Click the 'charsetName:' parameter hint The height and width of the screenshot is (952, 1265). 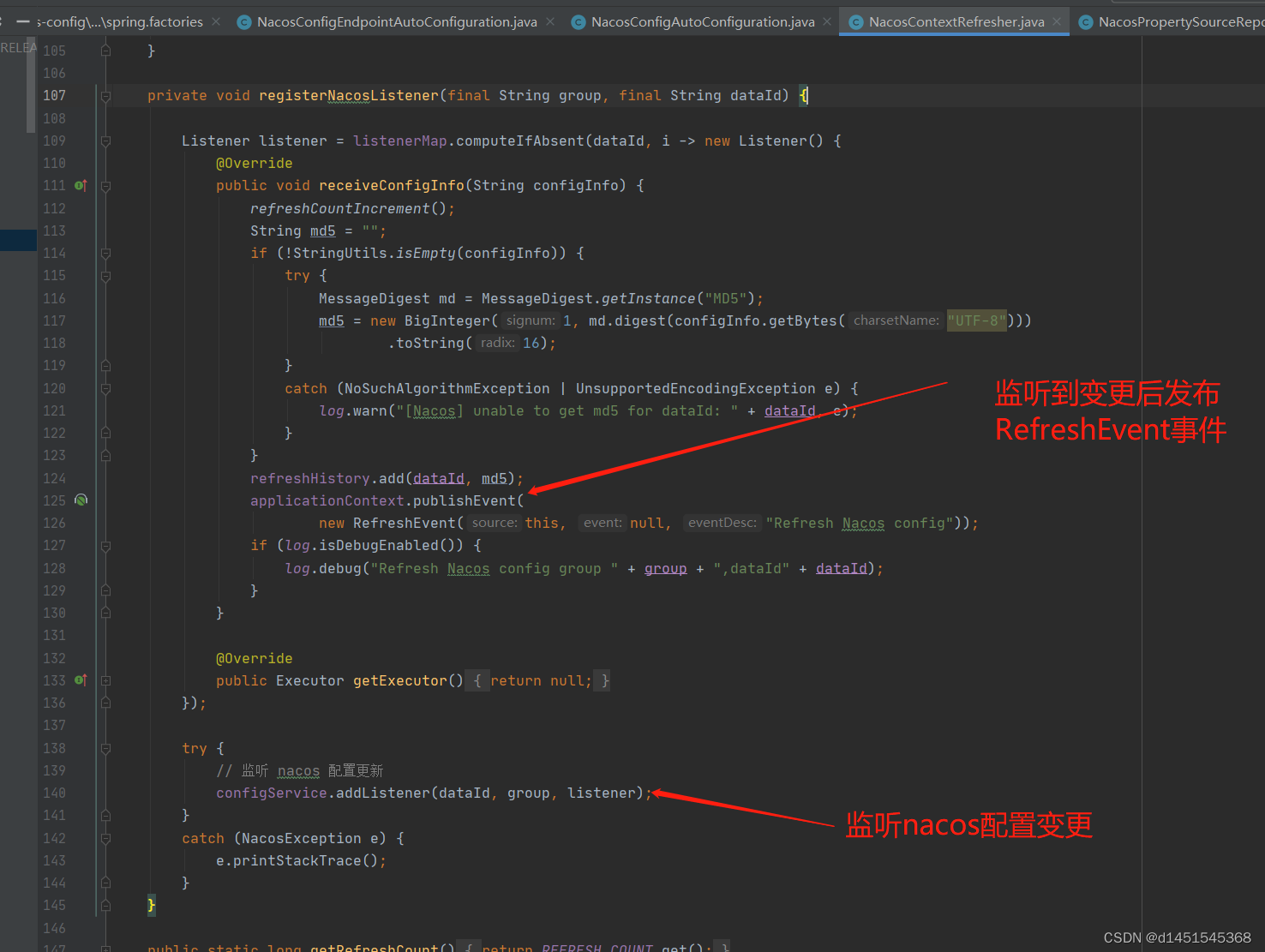[896, 320]
